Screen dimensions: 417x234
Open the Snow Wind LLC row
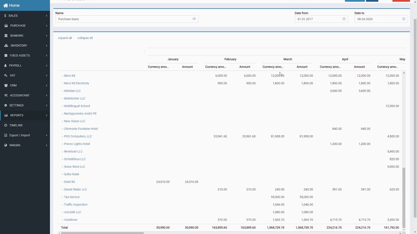click(75, 167)
